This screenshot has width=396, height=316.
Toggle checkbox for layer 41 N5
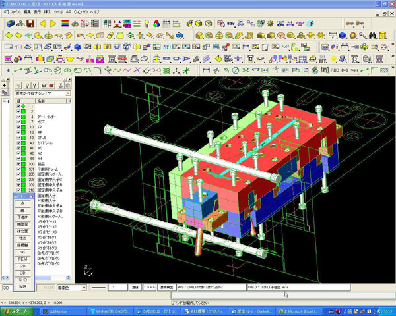point(18,149)
